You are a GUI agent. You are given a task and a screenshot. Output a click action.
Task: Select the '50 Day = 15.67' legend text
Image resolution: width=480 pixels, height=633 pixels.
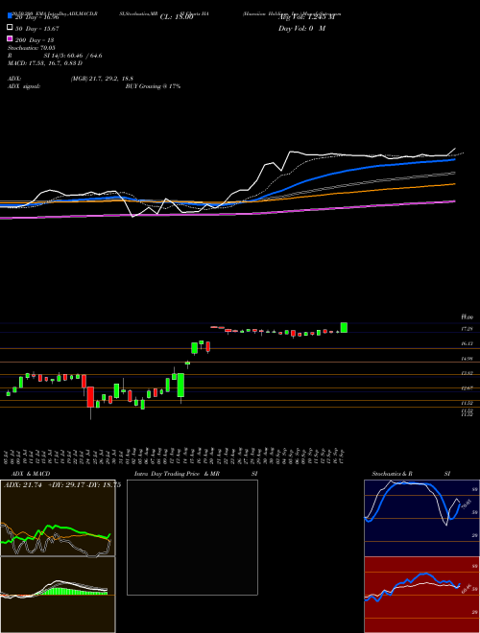37,29
